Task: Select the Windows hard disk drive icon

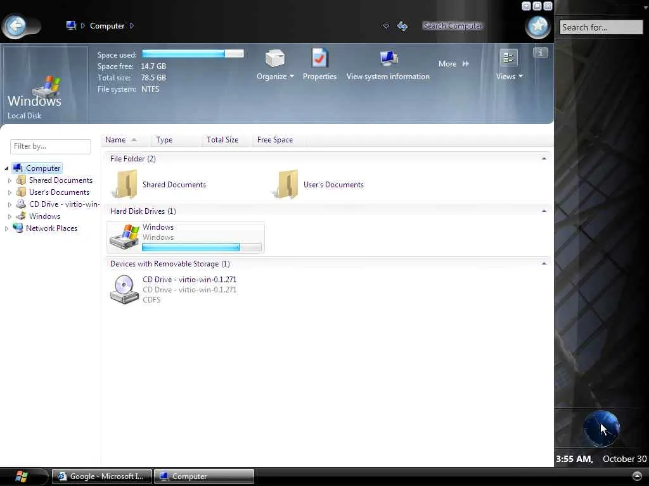Action: 125,237
